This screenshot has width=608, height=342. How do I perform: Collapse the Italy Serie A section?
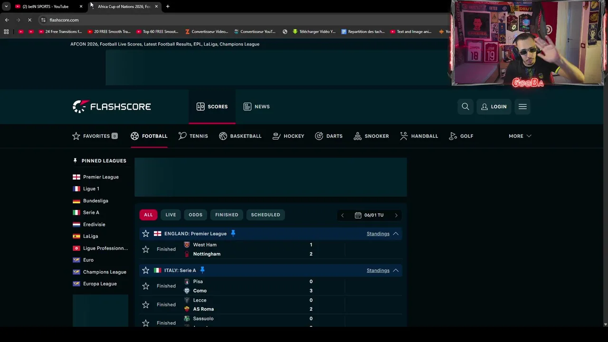click(x=396, y=270)
